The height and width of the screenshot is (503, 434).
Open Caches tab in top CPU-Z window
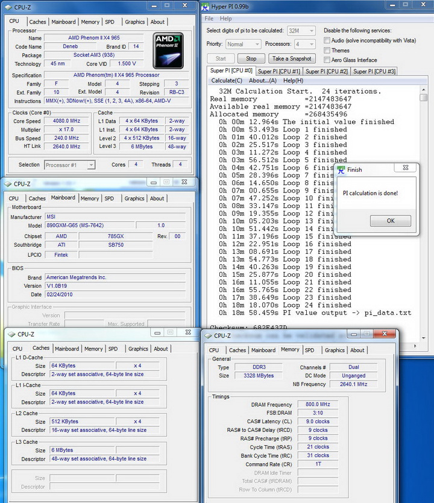37,22
